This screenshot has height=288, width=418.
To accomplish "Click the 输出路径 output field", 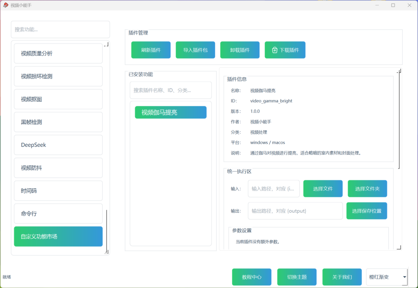I will coord(296,211).
